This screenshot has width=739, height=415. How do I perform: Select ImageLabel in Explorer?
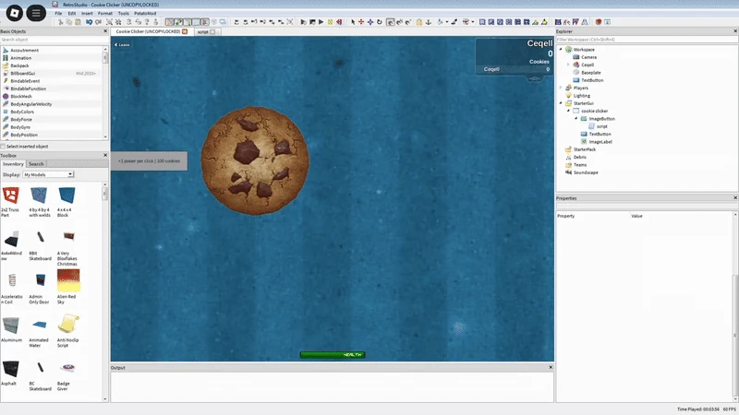coord(600,142)
